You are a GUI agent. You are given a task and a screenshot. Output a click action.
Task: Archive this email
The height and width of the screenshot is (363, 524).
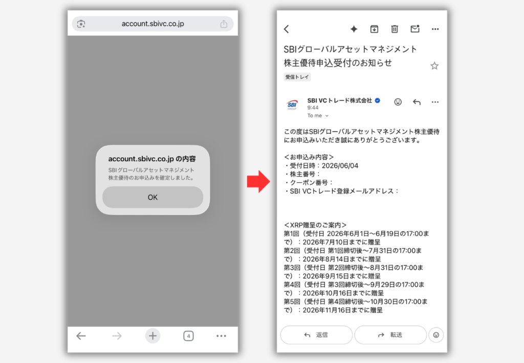pos(374,29)
